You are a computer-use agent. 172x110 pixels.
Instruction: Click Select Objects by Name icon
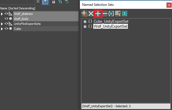[118, 14]
